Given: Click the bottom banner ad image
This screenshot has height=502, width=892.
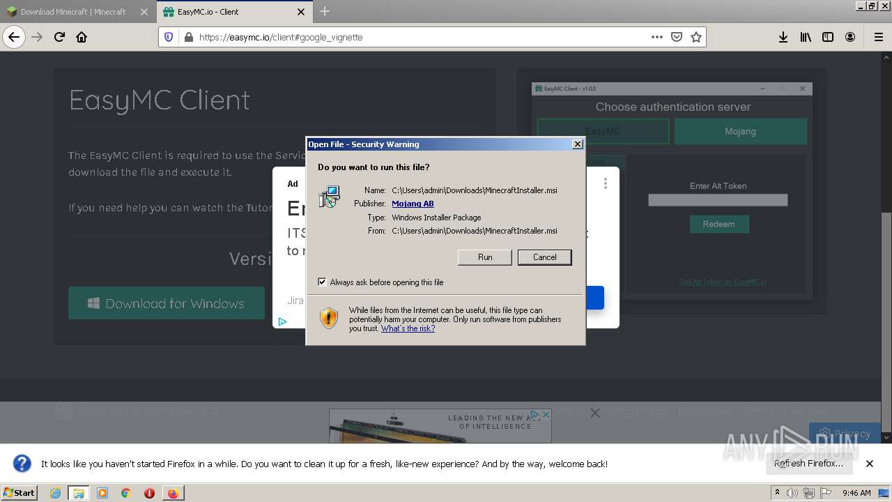Looking at the screenshot, I should (440, 426).
